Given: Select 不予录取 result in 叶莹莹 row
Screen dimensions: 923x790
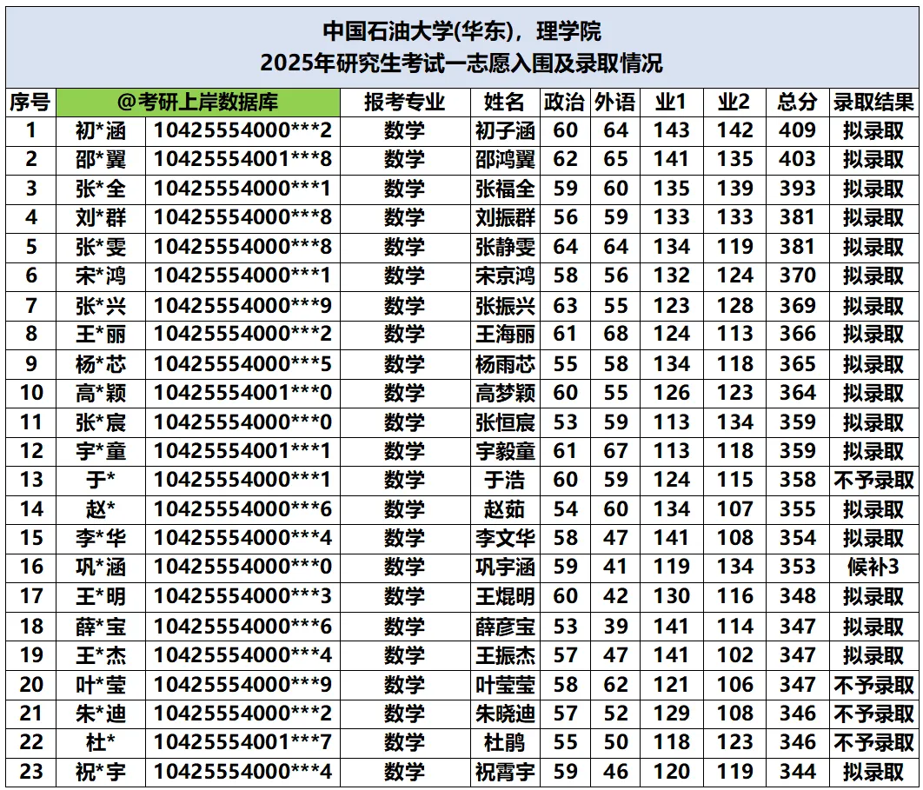Looking at the screenshot, I should [873, 685].
